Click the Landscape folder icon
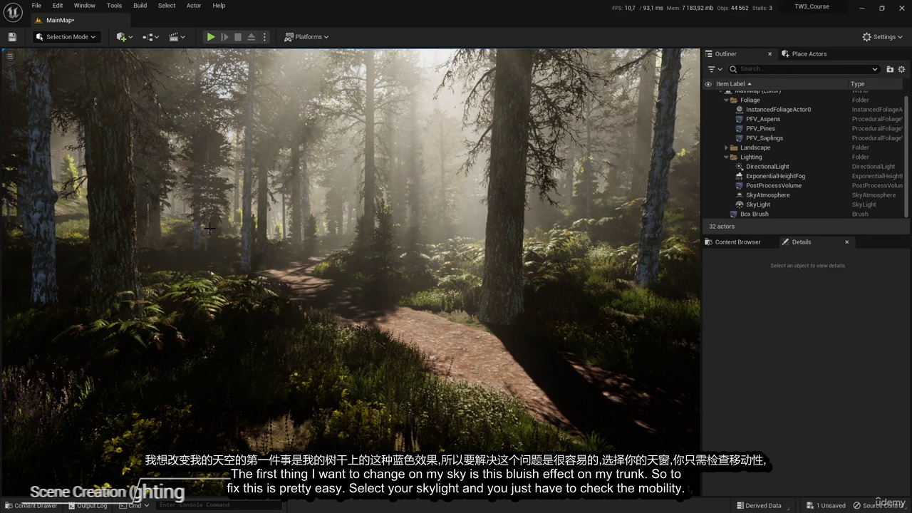This screenshot has width=912, height=513. tap(734, 147)
